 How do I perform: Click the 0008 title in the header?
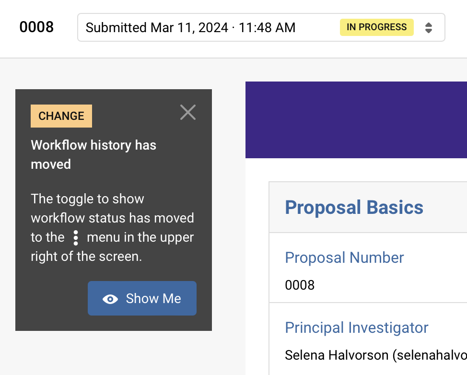(36, 27)
